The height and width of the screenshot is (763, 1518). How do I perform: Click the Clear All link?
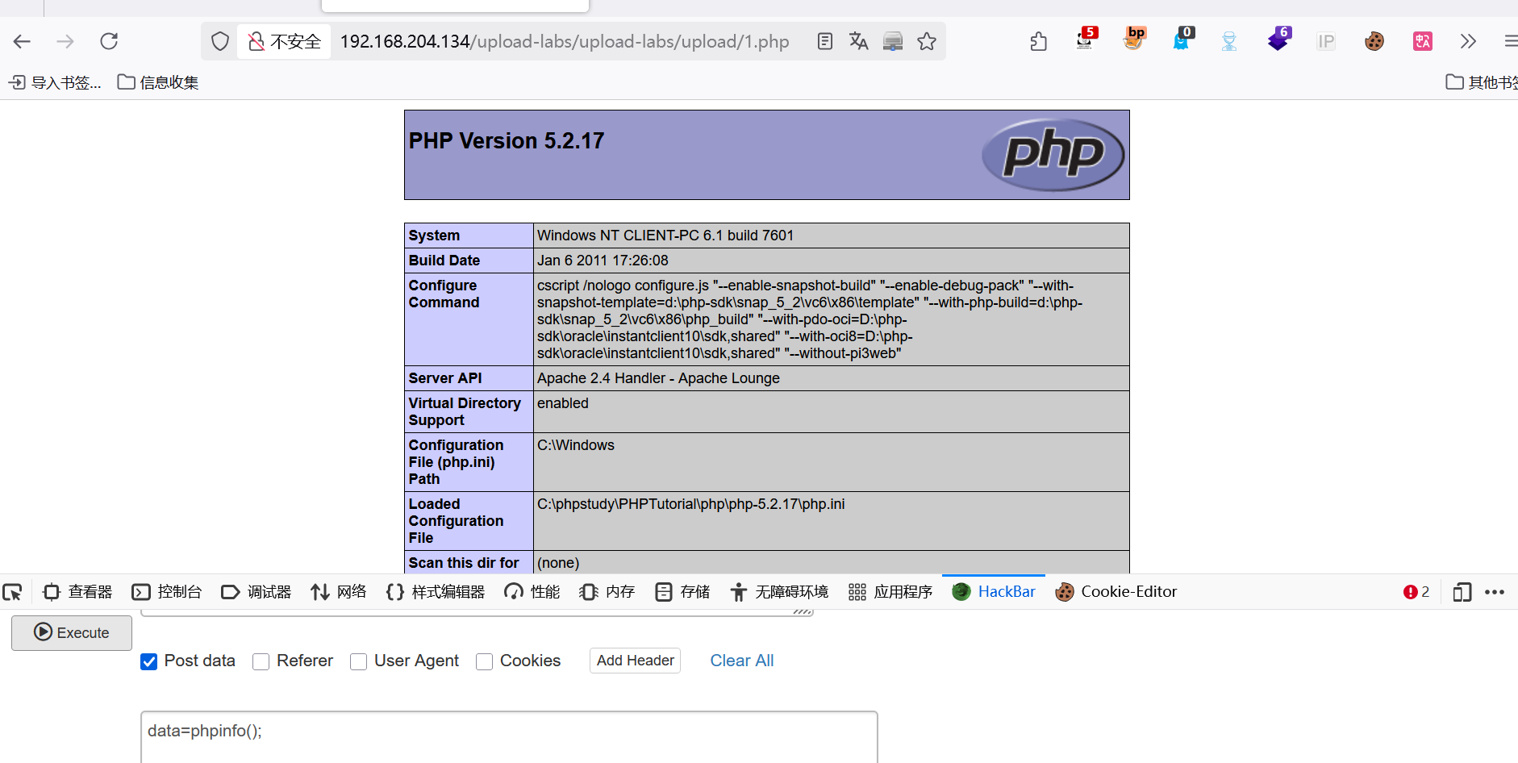point(742,661)
